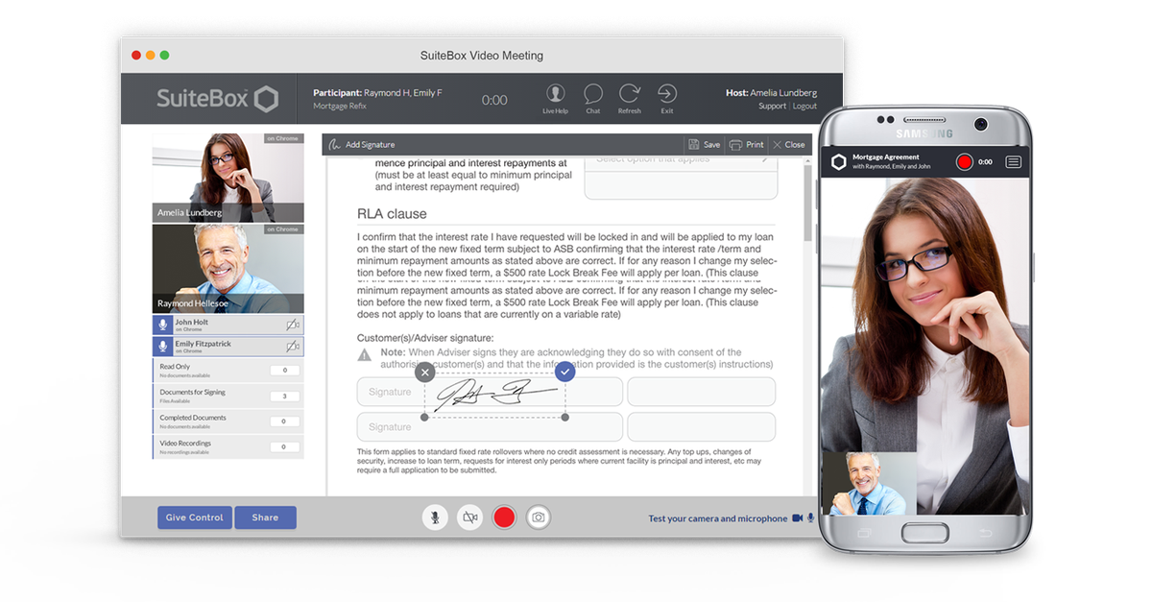The image size is (1152, 602).
Task: Save the document
Action: point(704,145)
